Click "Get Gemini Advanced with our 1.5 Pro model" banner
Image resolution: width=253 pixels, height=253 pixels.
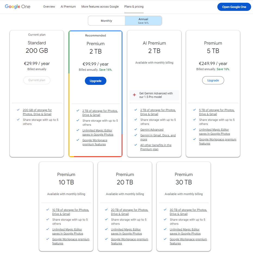[x=154, y=95]
